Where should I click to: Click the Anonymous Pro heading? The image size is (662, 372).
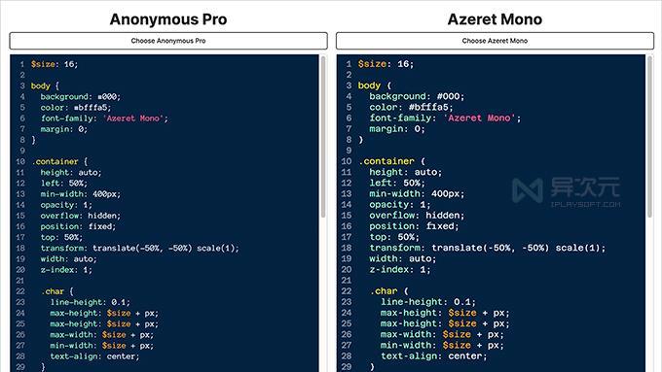pyautogui.click(x=168, y=19)
